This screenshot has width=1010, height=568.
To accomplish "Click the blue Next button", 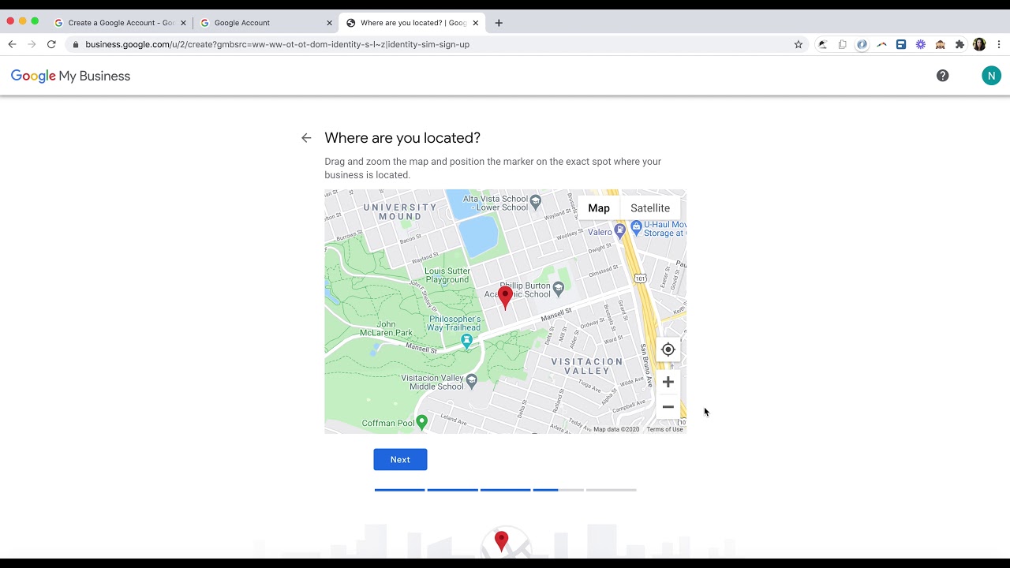I will 400,459.
